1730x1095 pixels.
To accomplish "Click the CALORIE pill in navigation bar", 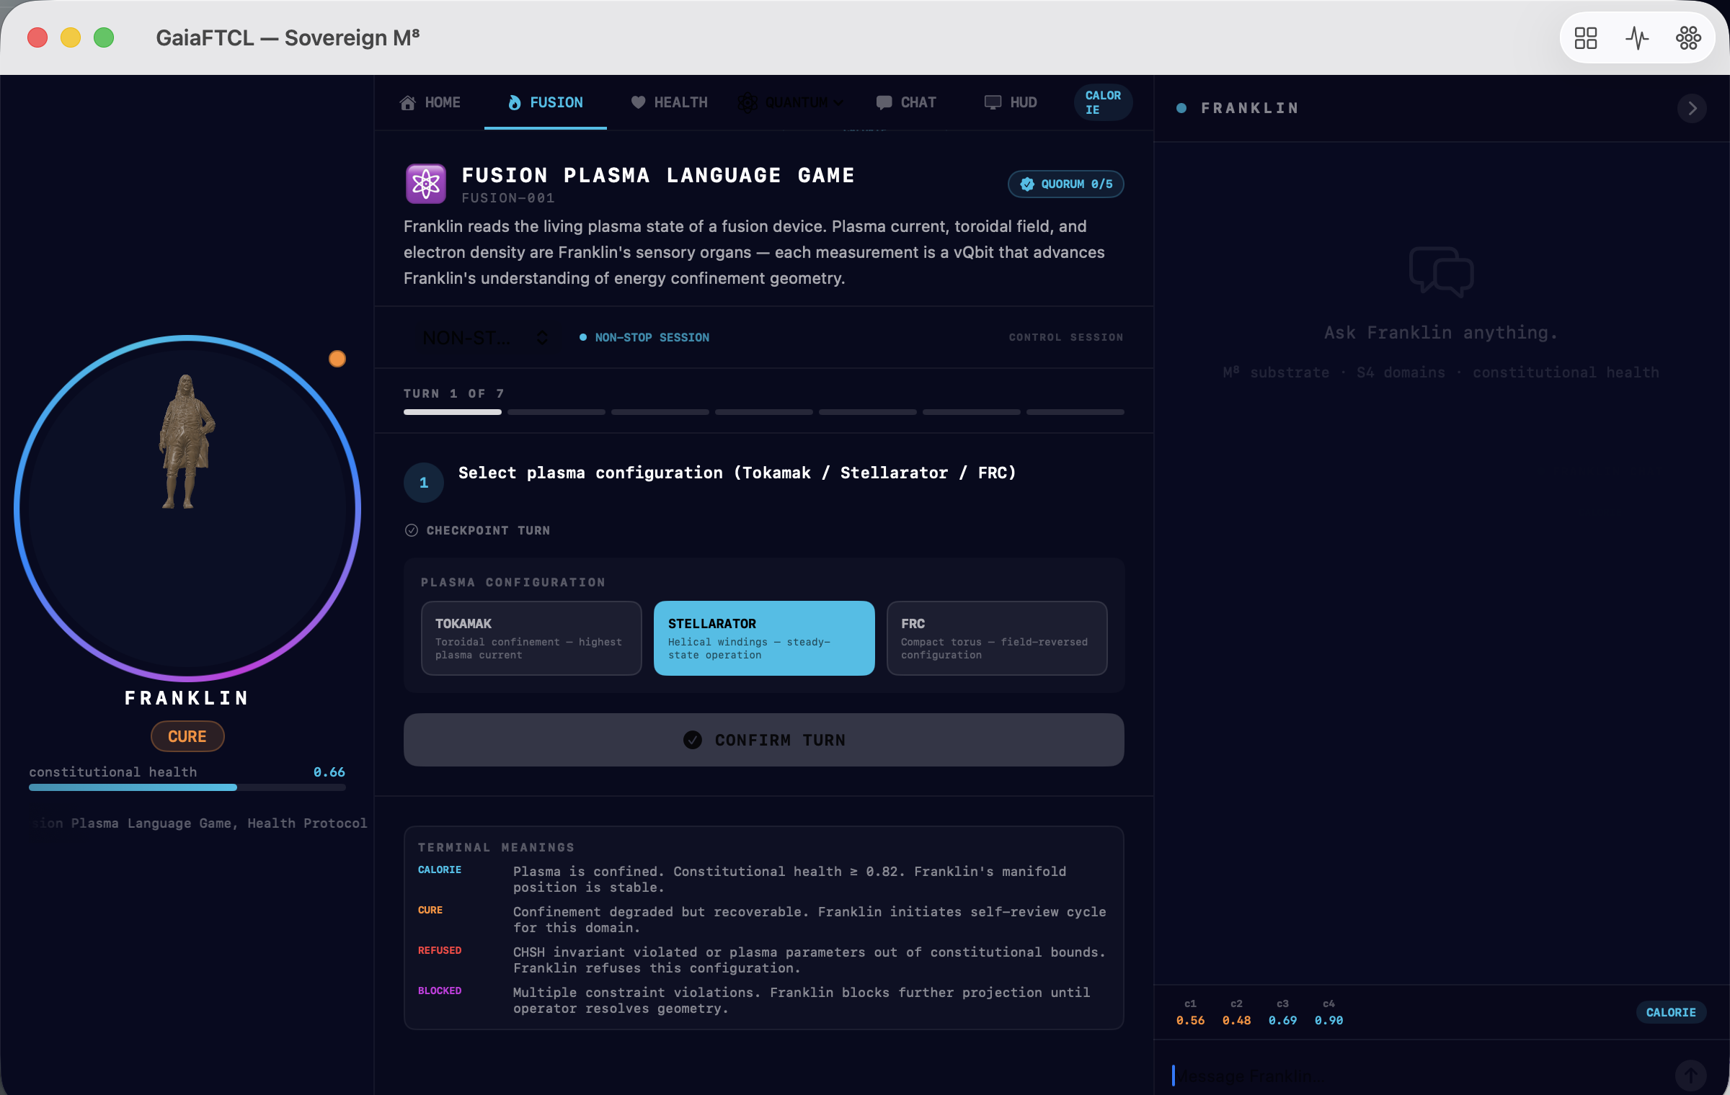I will tap(1103, 102).
